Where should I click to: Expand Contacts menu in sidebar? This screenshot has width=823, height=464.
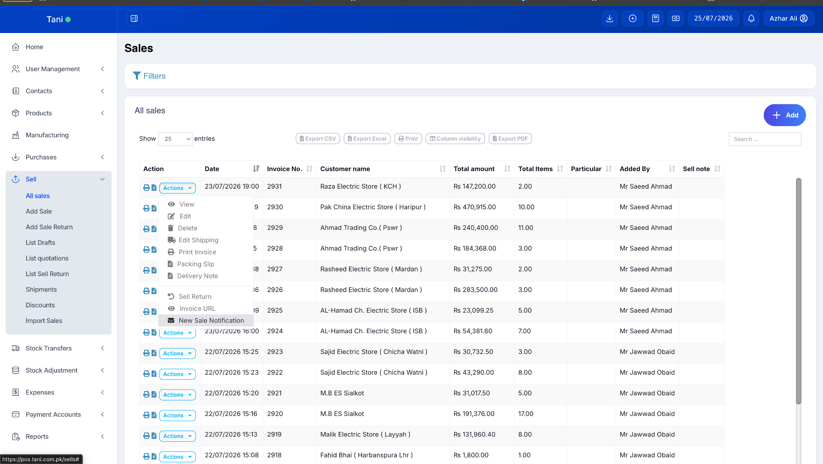pos(59,91)
